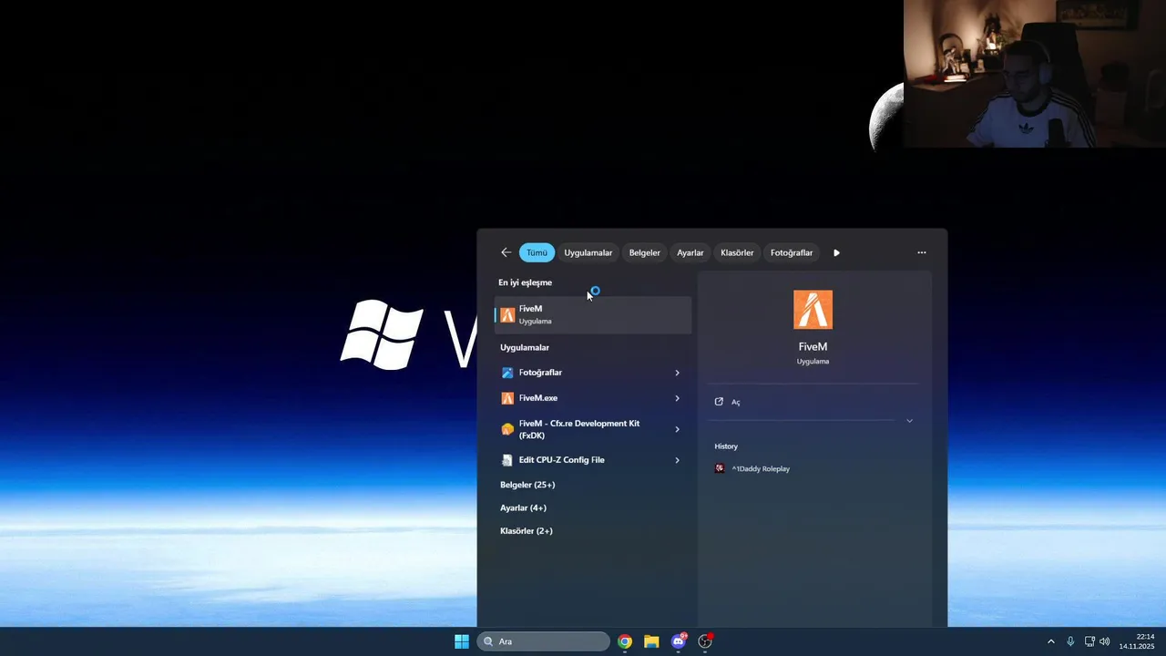Show more filters with the play arrow

pyautogui.click(x=836, y=252)
